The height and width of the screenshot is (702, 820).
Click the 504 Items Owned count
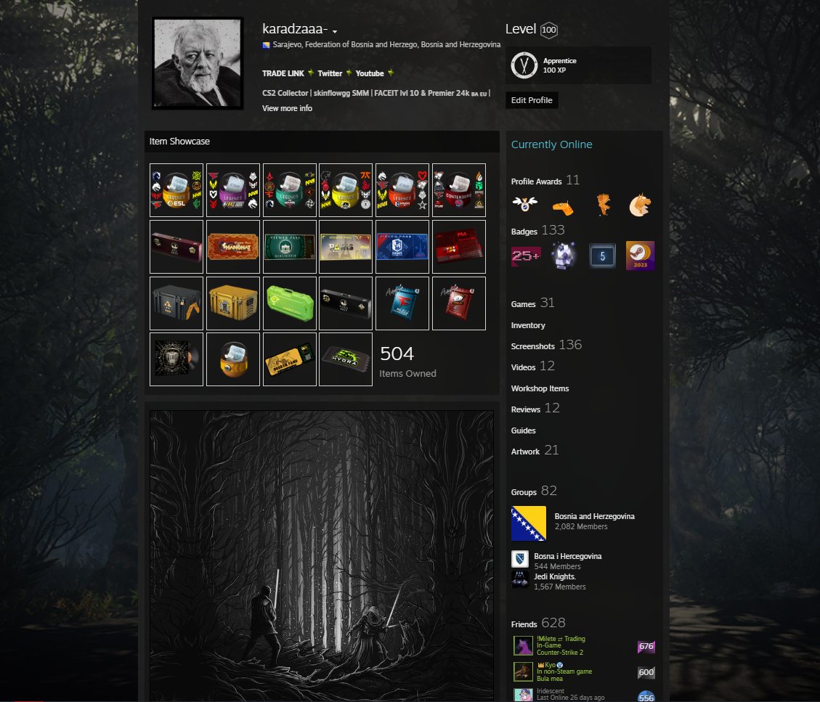pyautogui.click(x=407, y=361)
